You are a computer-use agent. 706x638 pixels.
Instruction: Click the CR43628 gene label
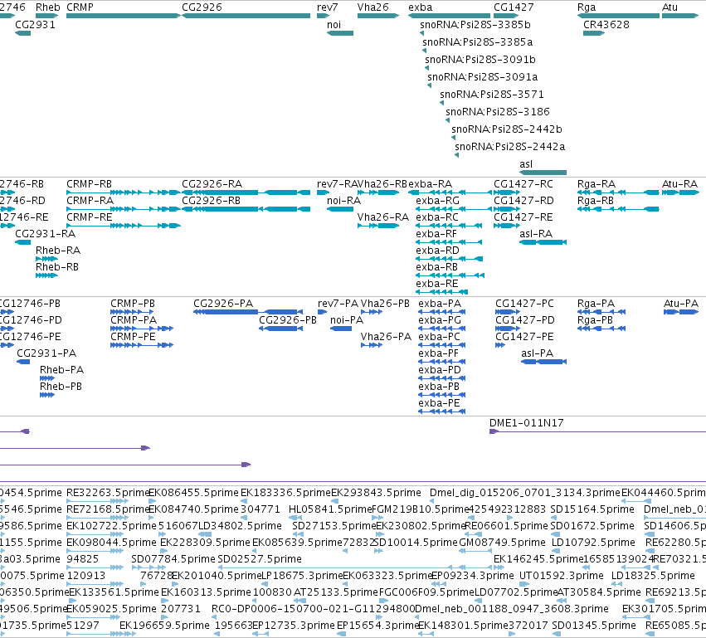tap(606, 25)
